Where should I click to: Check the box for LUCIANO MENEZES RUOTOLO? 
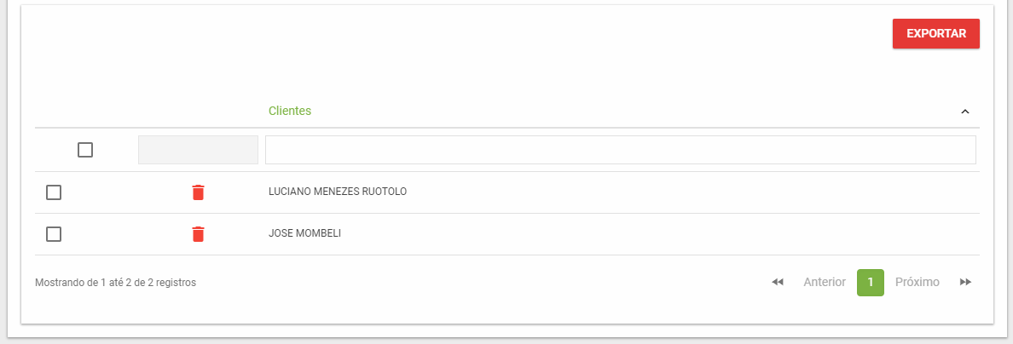point(54,192)
